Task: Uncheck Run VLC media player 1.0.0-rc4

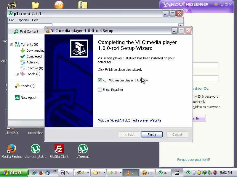Action: pyautogui.click(x=100, y=80)
